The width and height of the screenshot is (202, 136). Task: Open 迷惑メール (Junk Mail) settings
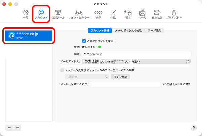click(58, 13)
